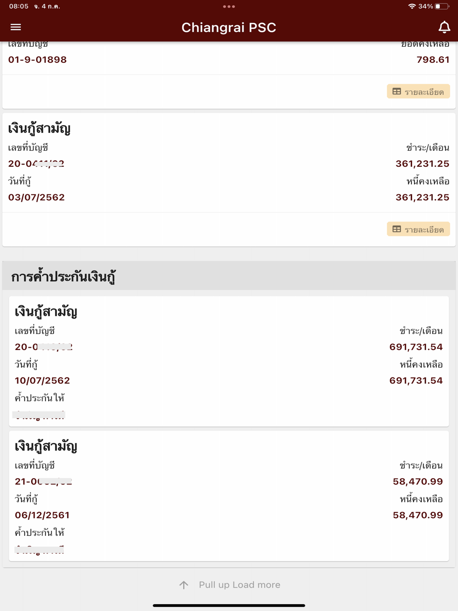This screenshot has height=611, width=458.
Task: Select the การค้ำประกันเงินกู้ section header
Action: (229, 276)
